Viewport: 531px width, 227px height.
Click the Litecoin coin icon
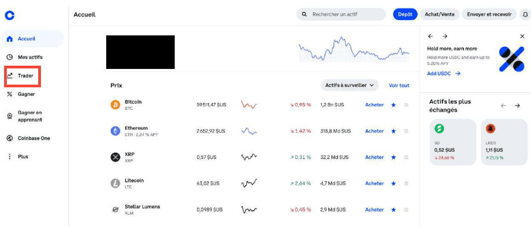coord(115,184)
